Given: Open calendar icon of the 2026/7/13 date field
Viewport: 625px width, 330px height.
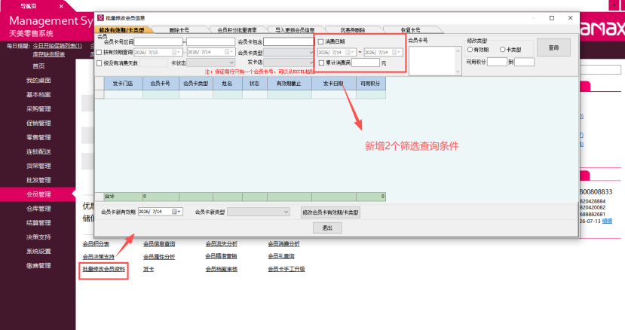Looking at the screenshot, I should pyautogui.click(x=174, y=52).
